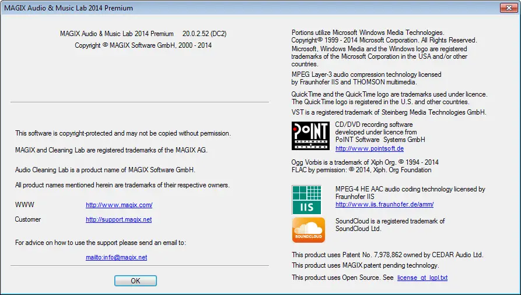Click the MAGIX Software GmbH copyright line
521x295 pixels.
click(143, 45)
